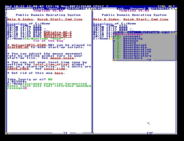Open Quick Start: Cmd line in right window

click(146, 19)
